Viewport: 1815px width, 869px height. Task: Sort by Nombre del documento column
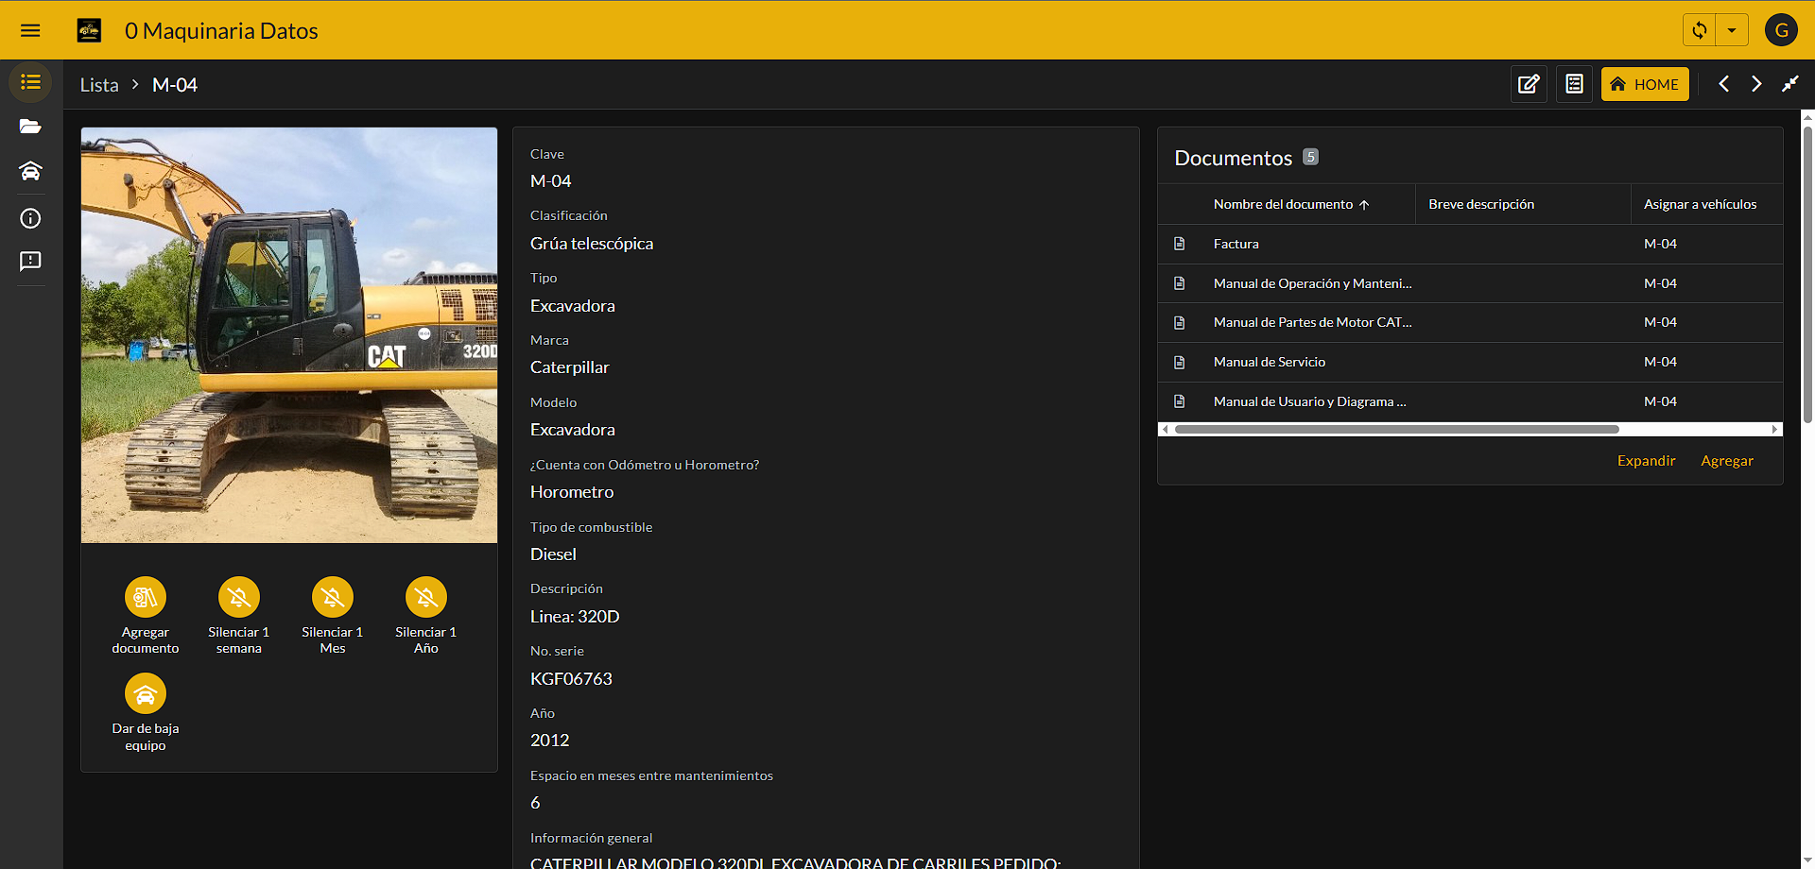[1283, 204]
